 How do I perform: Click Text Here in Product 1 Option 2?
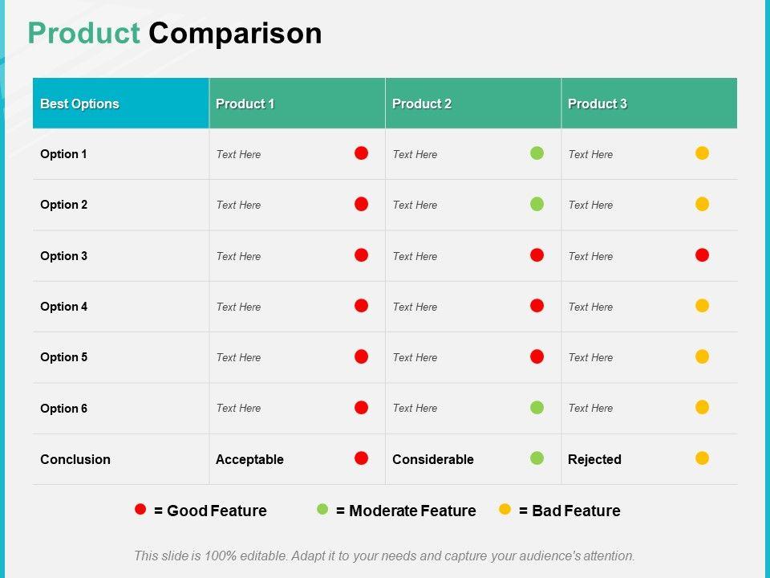pos(239,205)
